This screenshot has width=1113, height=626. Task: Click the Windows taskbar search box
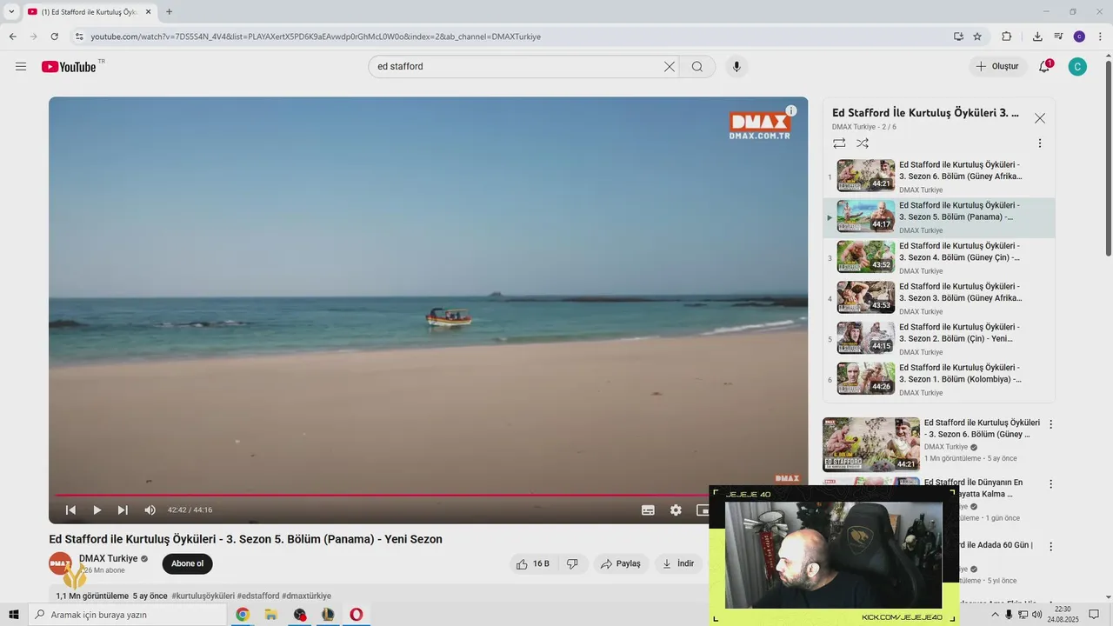(127, 615)
